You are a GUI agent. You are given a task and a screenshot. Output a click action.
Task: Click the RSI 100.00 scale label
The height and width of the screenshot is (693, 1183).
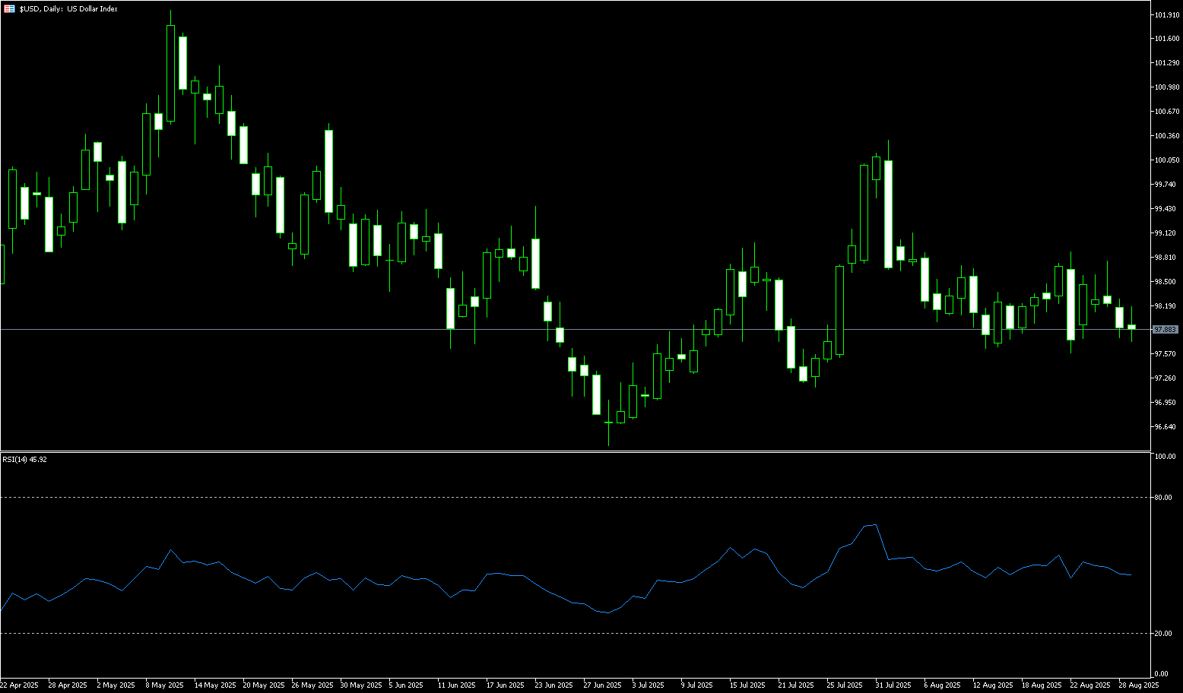tap(1165, 457)
